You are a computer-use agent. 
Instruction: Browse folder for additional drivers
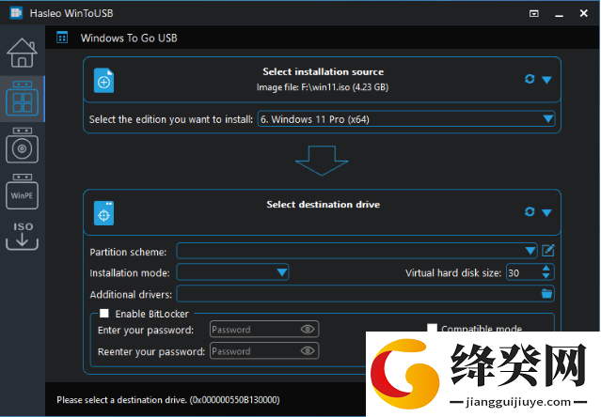[x=546, y=293]
